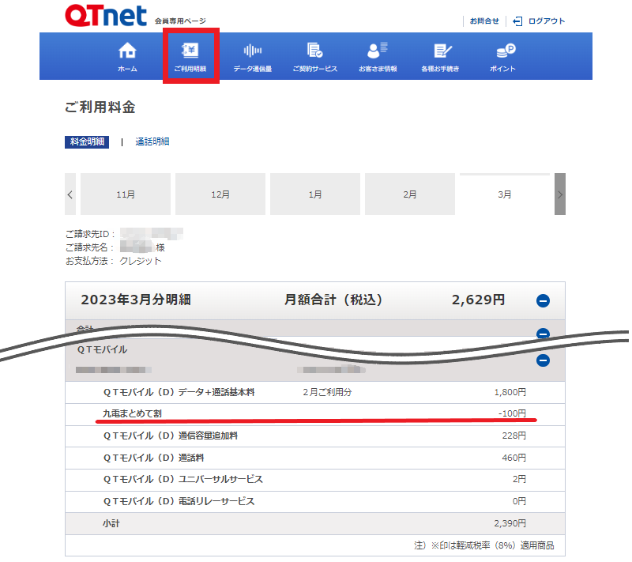Click the logout door icon

click(517, 21)
